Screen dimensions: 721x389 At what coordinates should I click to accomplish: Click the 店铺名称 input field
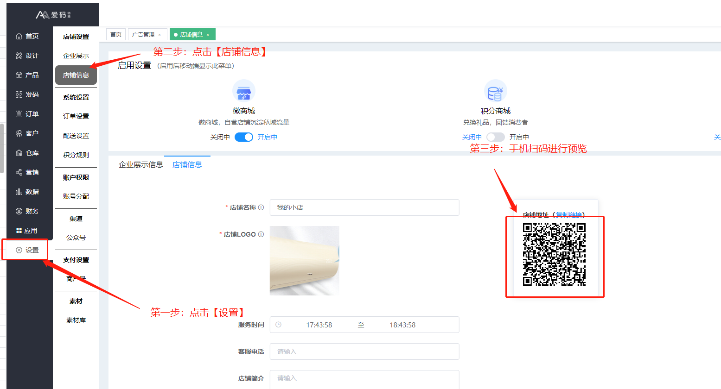pos(364,207)
